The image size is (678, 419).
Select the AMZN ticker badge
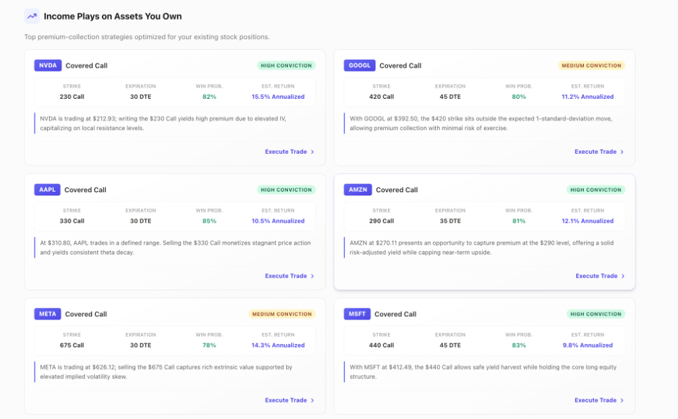(x=358, y=190)
